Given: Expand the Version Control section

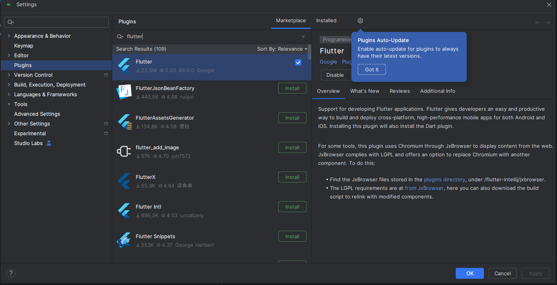Looking at the screenshot, I should click(x=9, y=74).
